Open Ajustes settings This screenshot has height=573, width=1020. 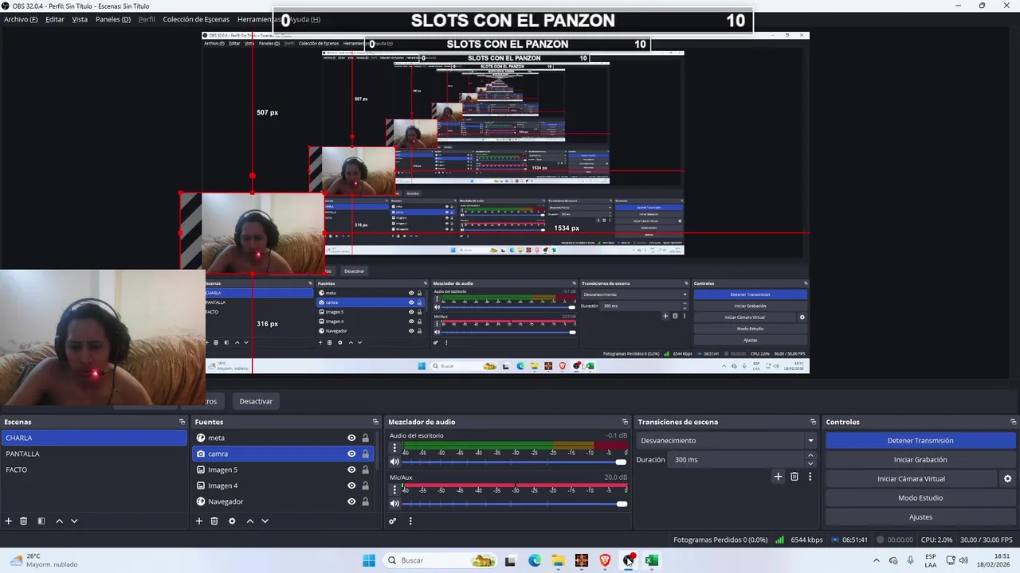pyautogui.click(x=920, y=516)
